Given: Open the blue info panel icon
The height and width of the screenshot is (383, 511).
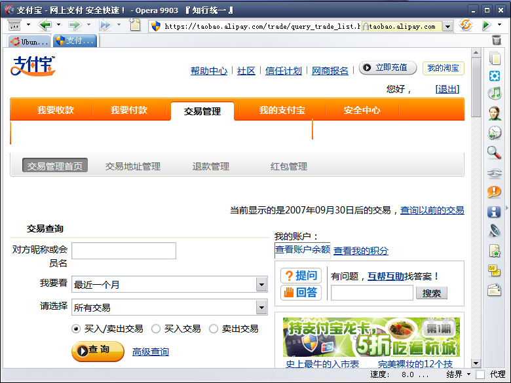Looking at the screenshot, I should [495, 211].
